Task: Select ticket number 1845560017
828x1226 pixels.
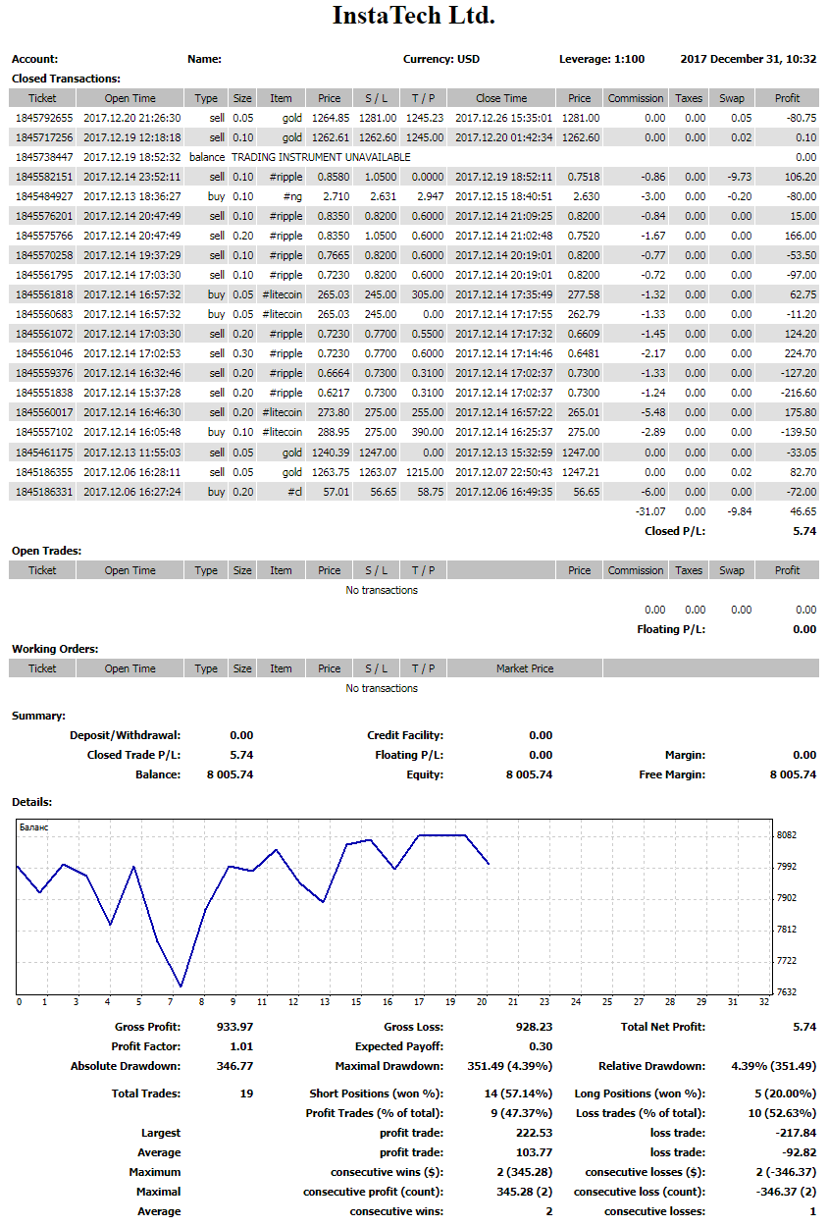Action: [x=44, y=412]
